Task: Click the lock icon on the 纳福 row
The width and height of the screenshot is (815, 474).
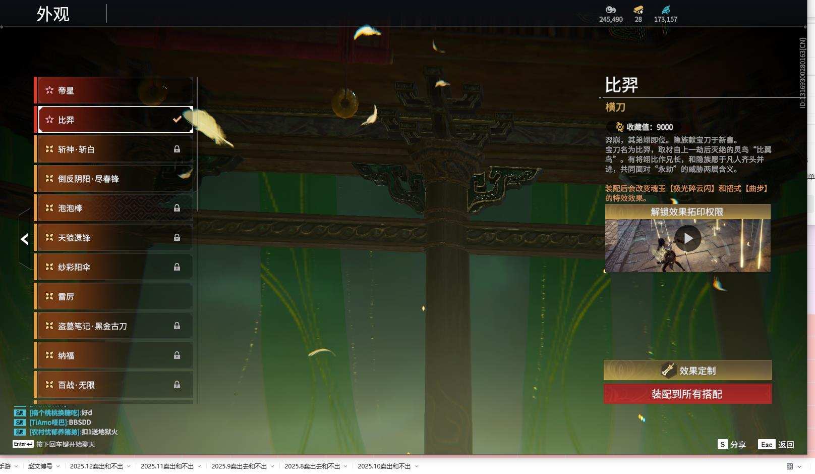Action: [177, 355]
